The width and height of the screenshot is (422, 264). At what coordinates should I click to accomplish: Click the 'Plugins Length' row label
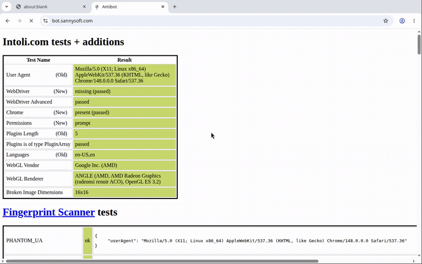(x=22, y=134)
